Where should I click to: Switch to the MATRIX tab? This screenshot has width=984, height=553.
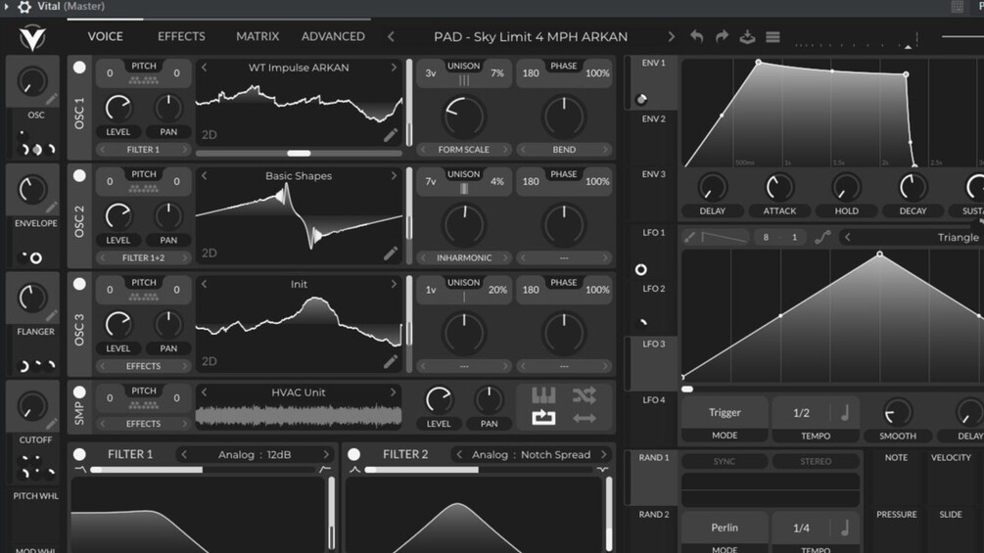[x=258, y=36]
